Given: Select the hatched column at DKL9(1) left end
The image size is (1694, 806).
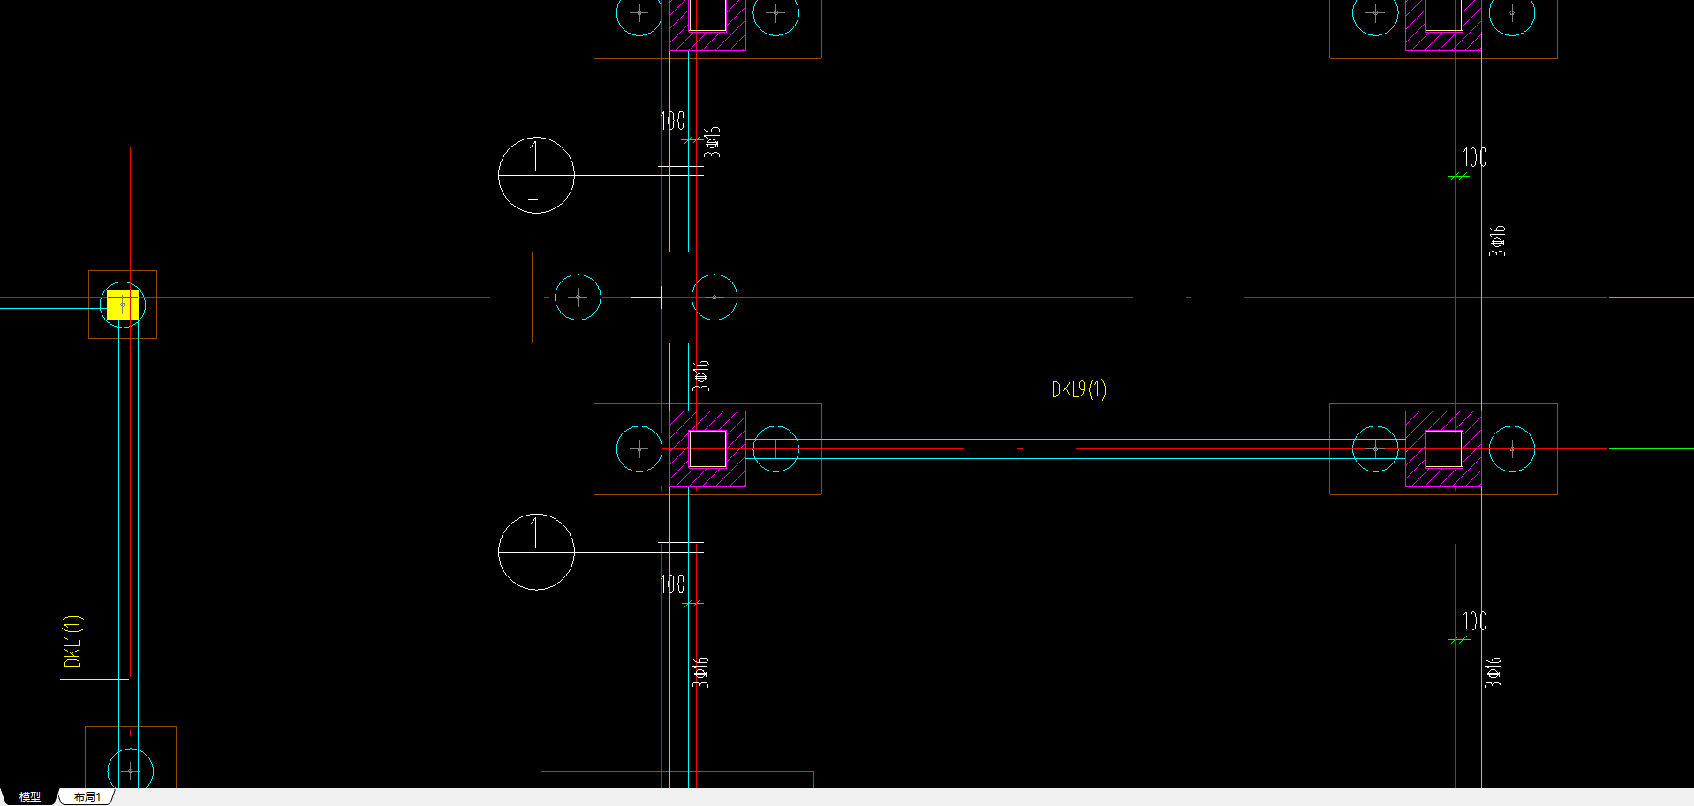Looking at the screenshot, I should pos(707,448).
